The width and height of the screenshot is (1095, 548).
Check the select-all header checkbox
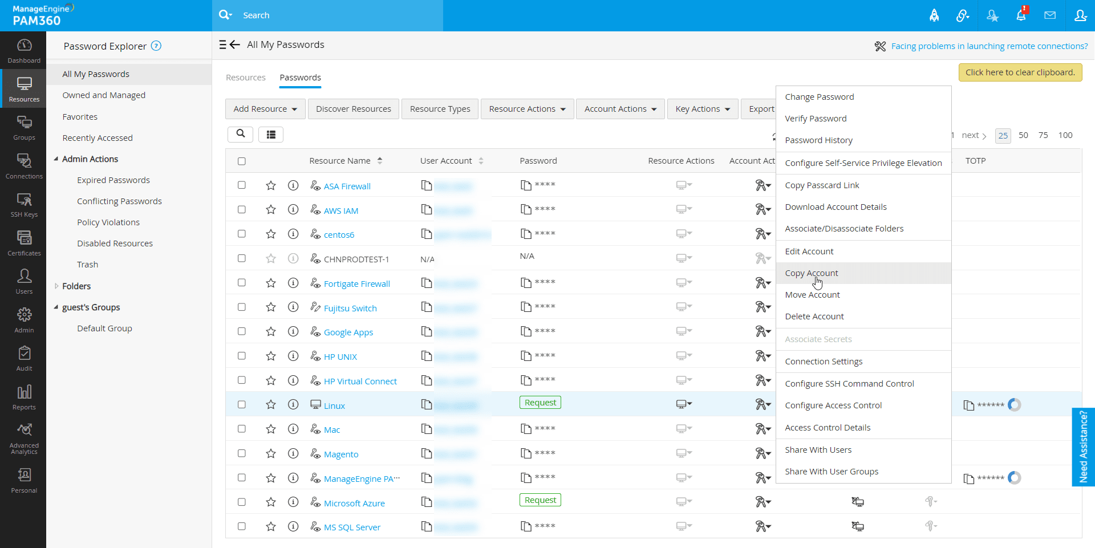pyautogui.click(x=242, y=161)
